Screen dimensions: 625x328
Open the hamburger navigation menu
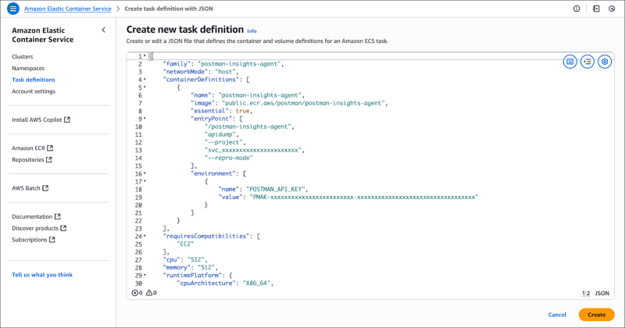pos(13,9)
